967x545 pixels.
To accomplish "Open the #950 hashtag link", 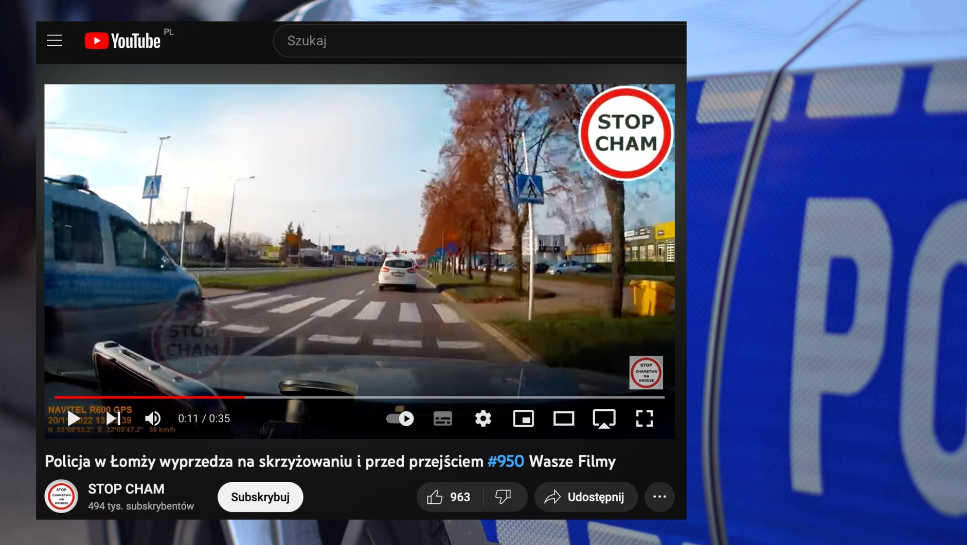I will coord(506,461).
